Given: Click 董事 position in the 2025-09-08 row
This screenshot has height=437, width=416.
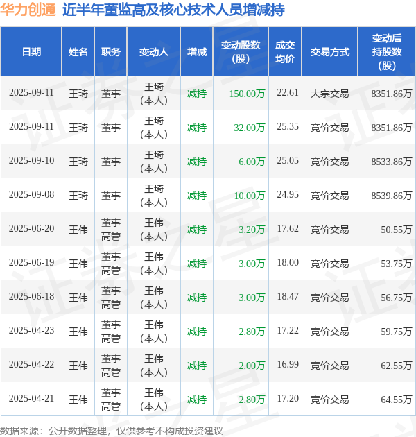Looking at the screenshot, I should click(x=111, y=196).
